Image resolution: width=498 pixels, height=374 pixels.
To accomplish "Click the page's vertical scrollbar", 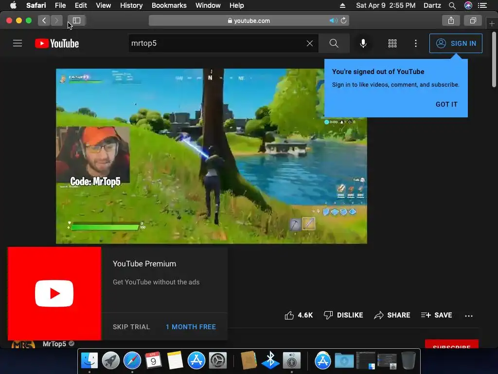I will 494,59.
